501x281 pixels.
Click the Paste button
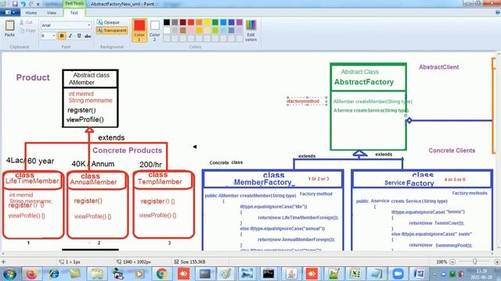pyautogui.click(x=9, y=28)
